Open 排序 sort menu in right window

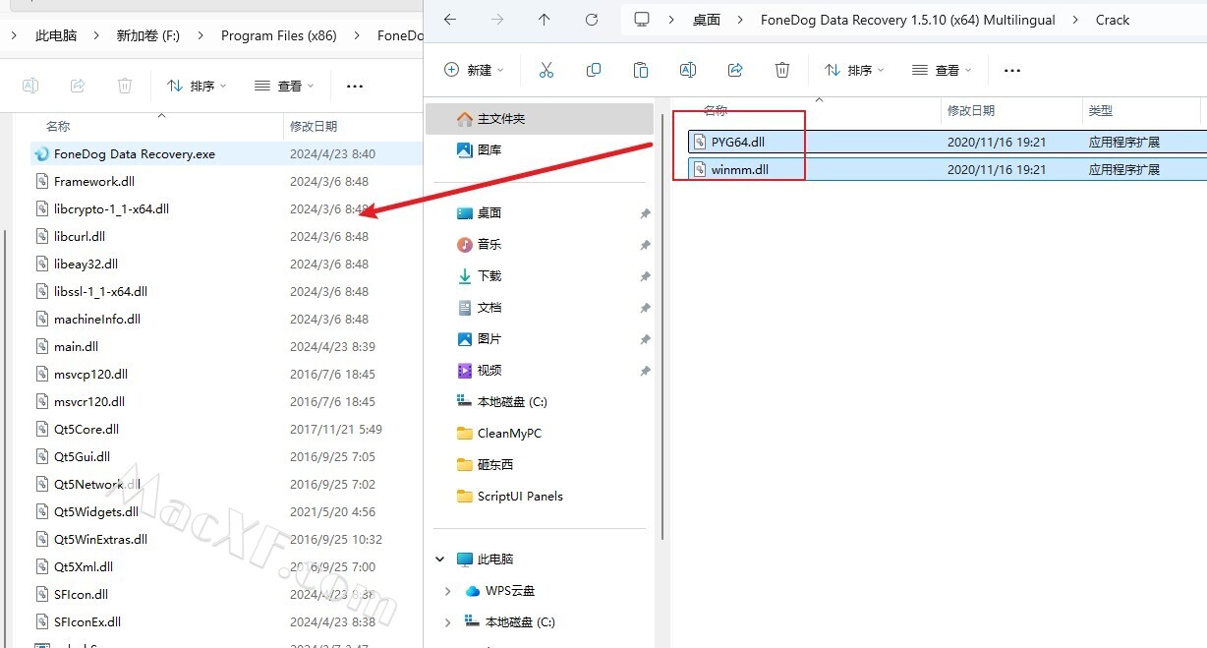click(854, 70)
